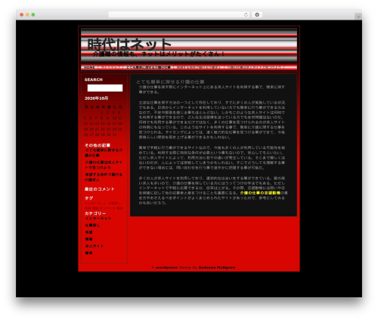Viewport: 378px width, 320px height.
Task: Select the インターネット category
Action: pyautogui.click(x=98, y=219)
